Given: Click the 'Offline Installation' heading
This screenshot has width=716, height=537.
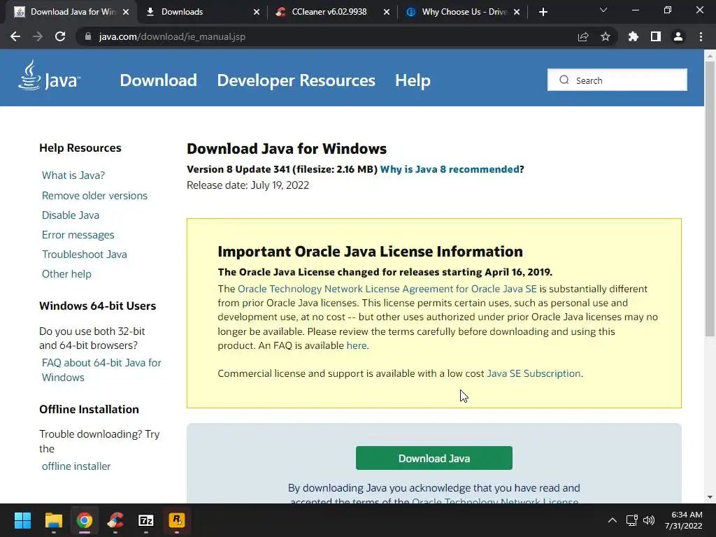Looking at the screenshot, I should (89, 409).
